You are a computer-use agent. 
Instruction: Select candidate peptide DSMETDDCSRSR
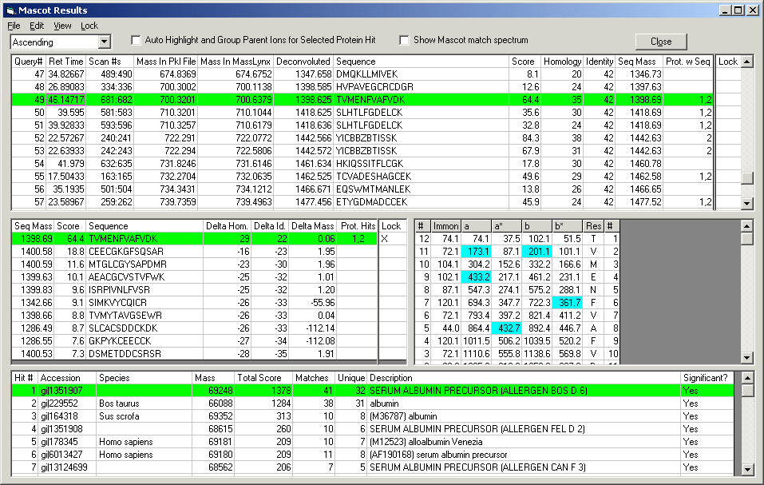click(x=195, y=354)
